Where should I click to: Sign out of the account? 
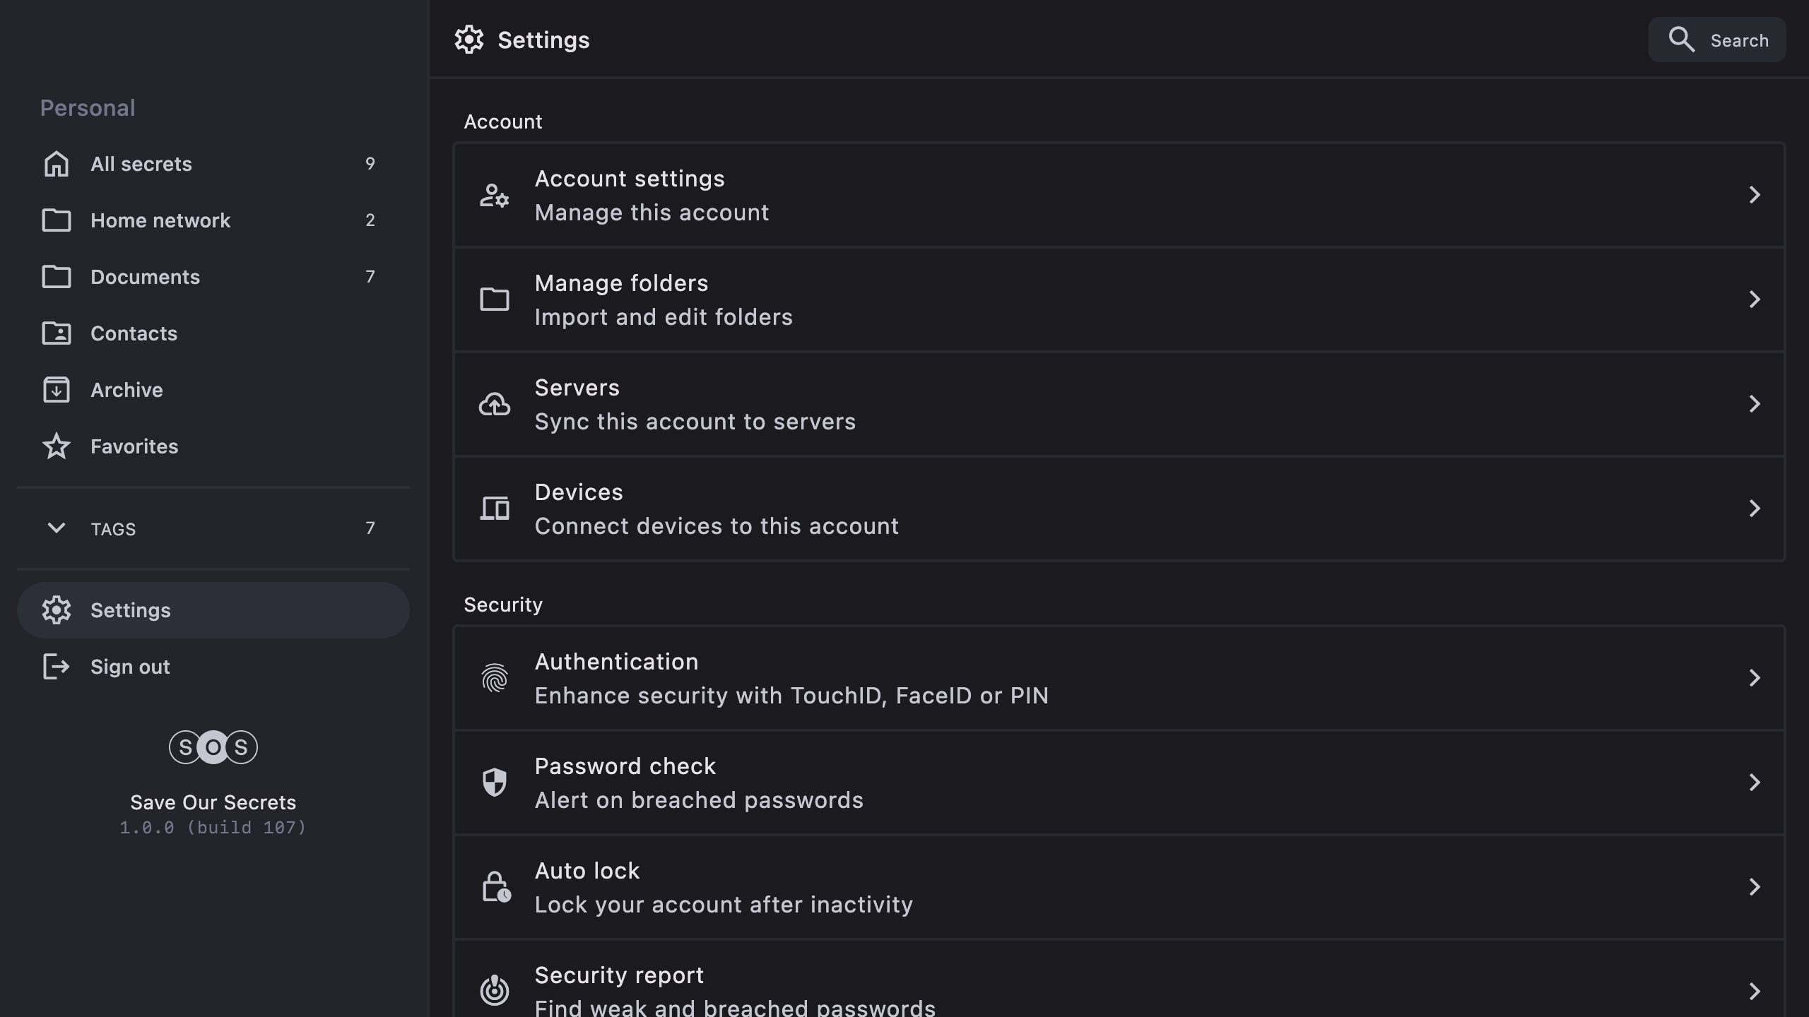(x=130, y=667)
